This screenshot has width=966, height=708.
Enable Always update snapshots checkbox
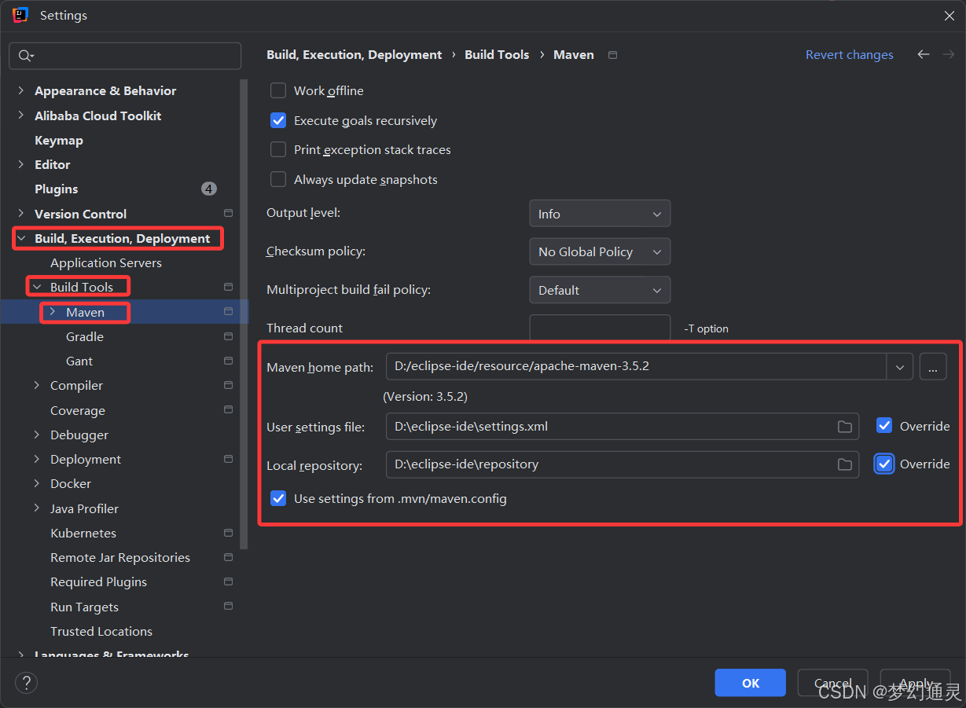[278, 179]
